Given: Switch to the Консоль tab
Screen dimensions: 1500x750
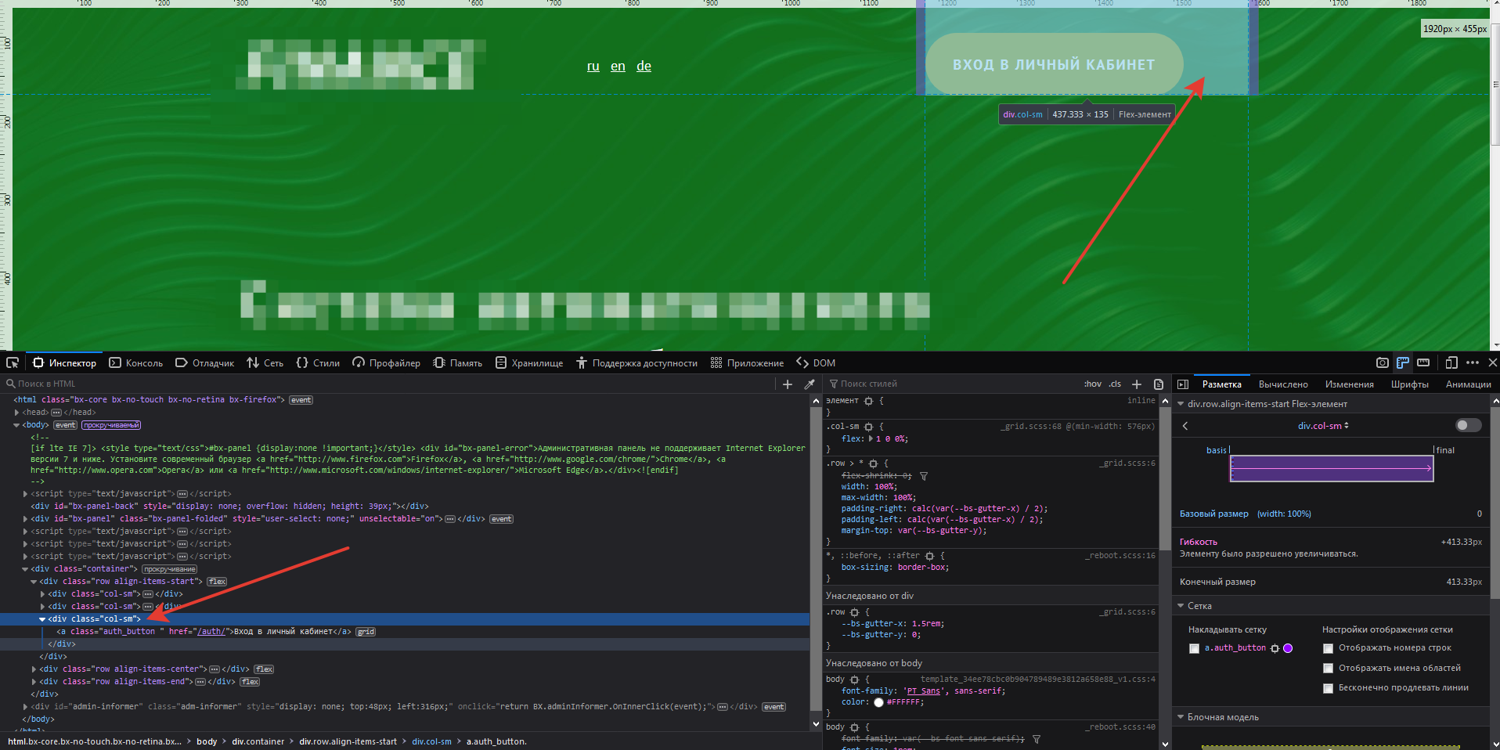Looking at the screenshot, I should pos(136,362).
